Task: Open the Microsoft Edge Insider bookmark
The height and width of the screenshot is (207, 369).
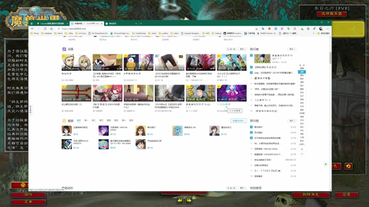Action: (x=120, y=33)
